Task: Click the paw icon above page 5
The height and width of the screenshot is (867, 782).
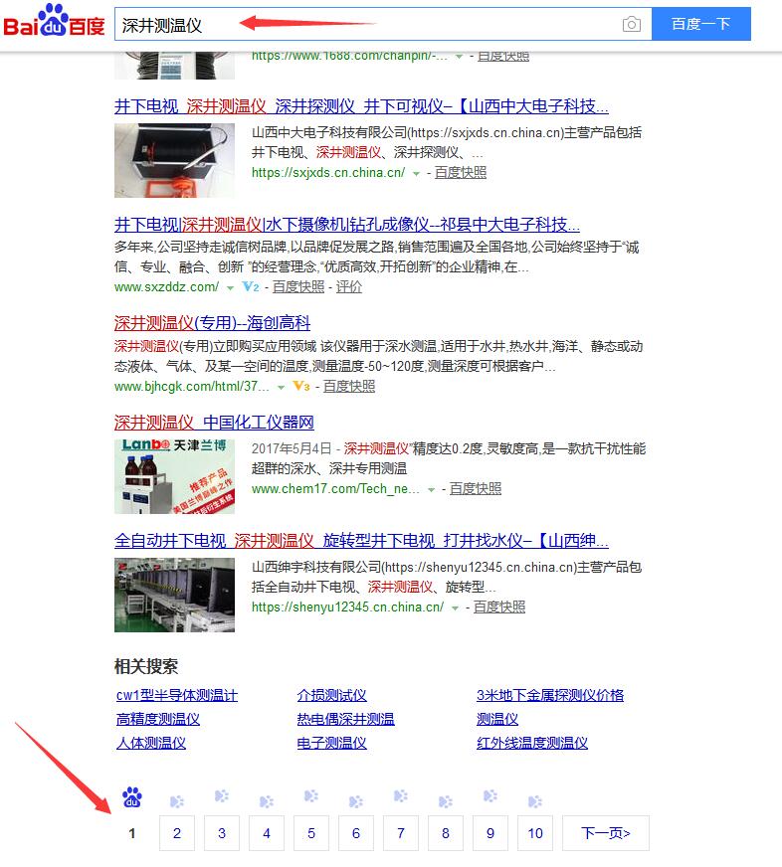Action: (311, 796)
